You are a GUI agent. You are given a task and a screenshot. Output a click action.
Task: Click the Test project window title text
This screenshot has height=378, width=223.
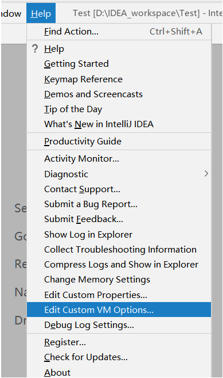(x=147, y=13)
